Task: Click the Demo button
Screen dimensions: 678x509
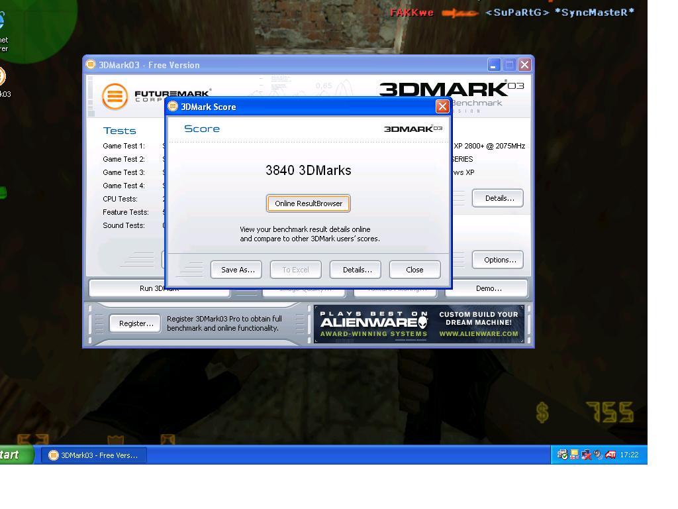Action: [x=487, y=288]
